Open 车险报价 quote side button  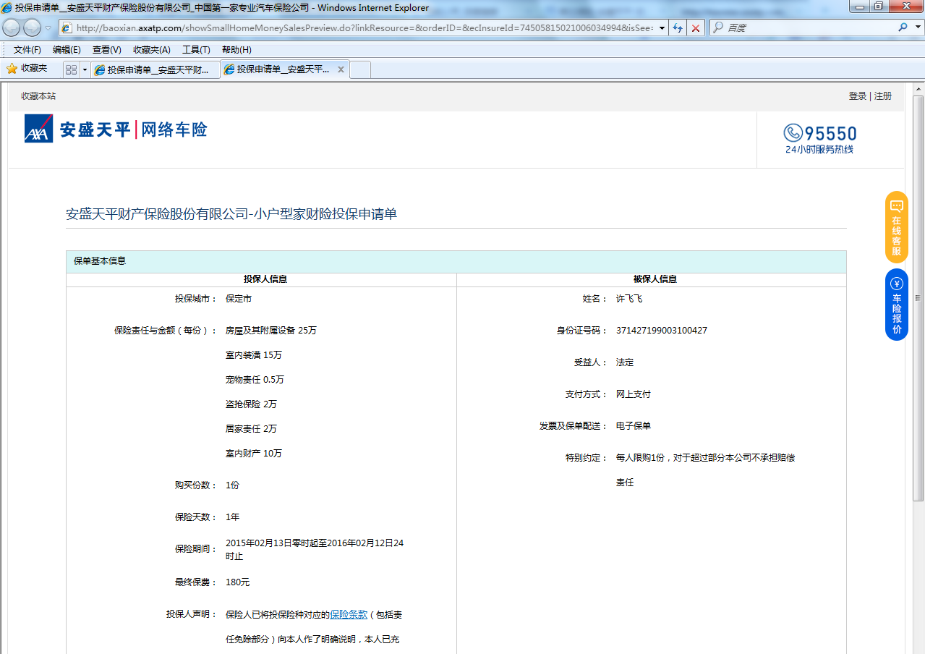(897, 305)
